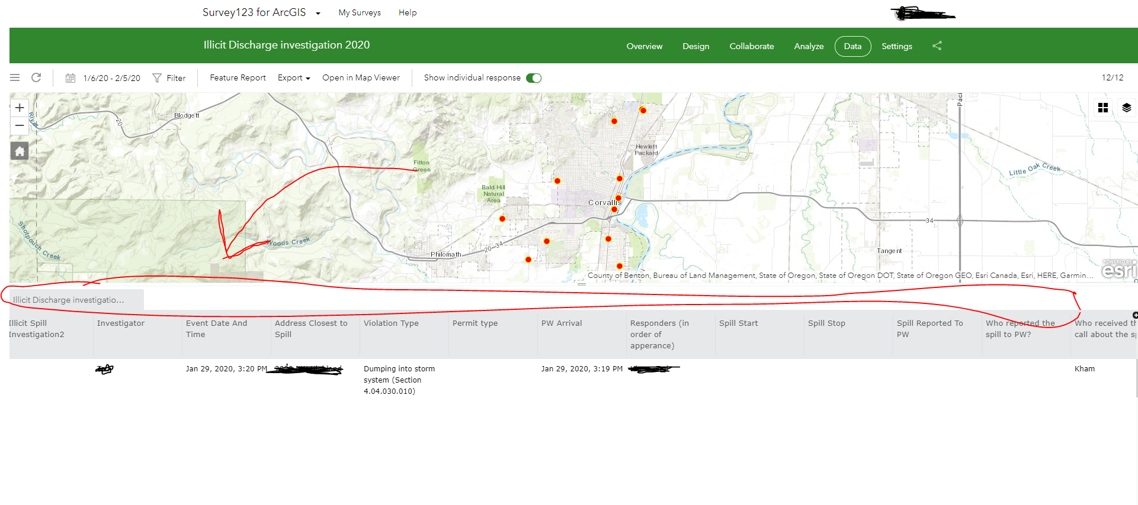Reset map to home extent
Image resolution: width=1138 pixels, height=505 pixels.
pos(20,151)
